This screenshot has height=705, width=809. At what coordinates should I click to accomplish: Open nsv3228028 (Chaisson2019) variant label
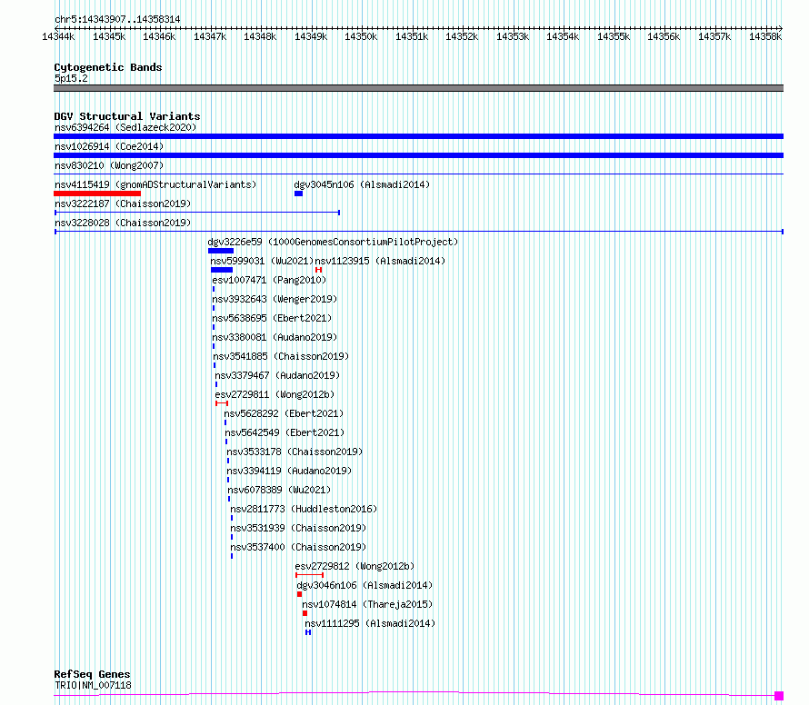tap(123, 223)
